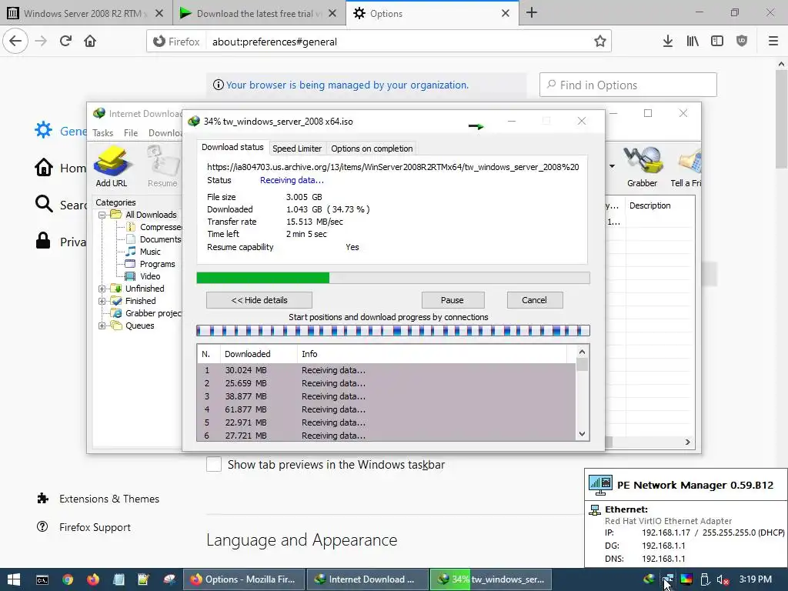The height and width of the screenshot is (591, 788).
Task: Click the connections list scrollbar thumb
Action: [x=582, y=364]
